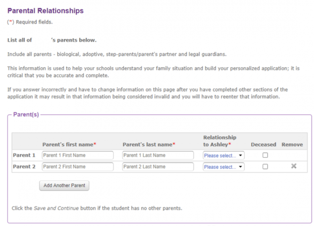Image resolution: width=314 pixels, height=226 pixels.
Task: Click the Remove column header
Action: pos(292,144)
